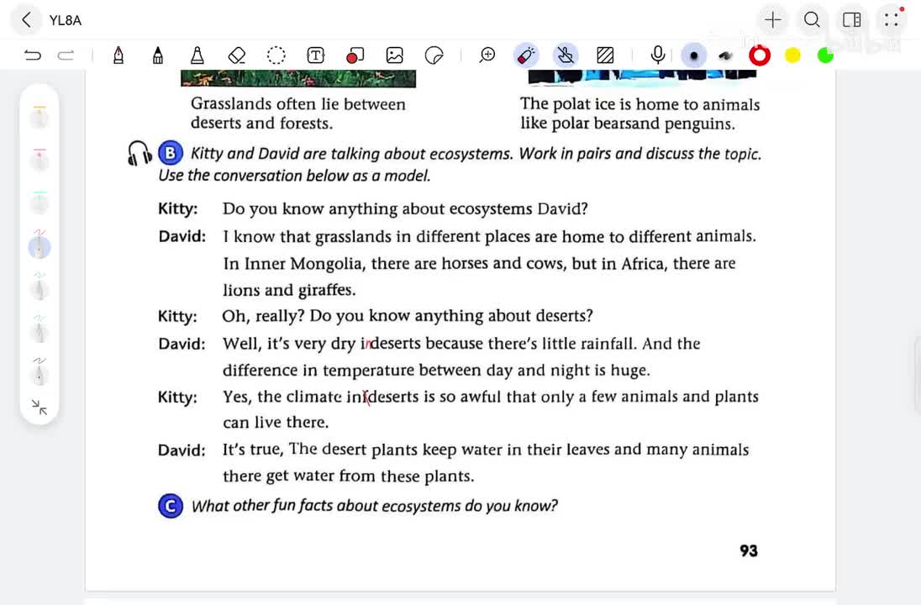Open the split view panel icon
Screen dimensions: 921x605
tap(852, 20)
